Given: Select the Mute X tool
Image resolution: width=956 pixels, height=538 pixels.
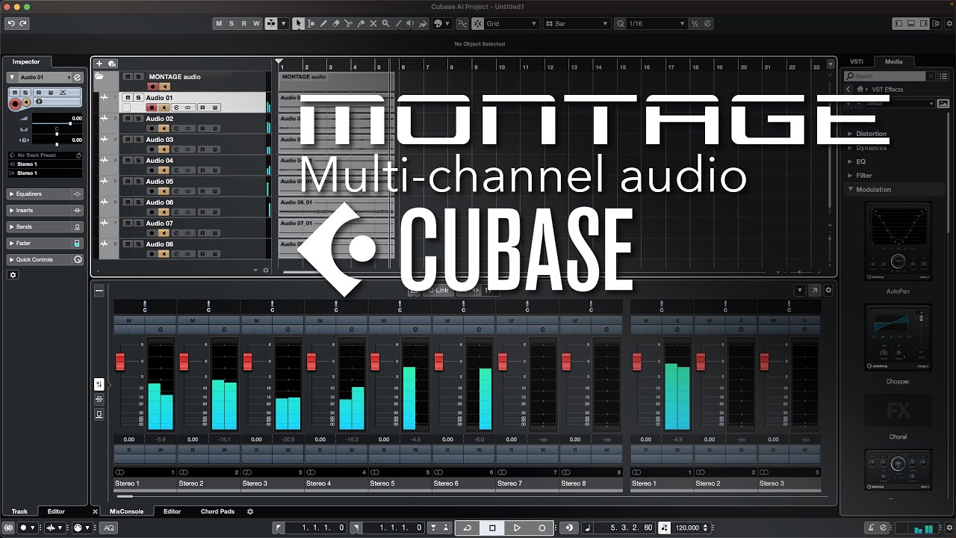Looking at the screenshot, I should pyautogui.click(x=373, y=24).
